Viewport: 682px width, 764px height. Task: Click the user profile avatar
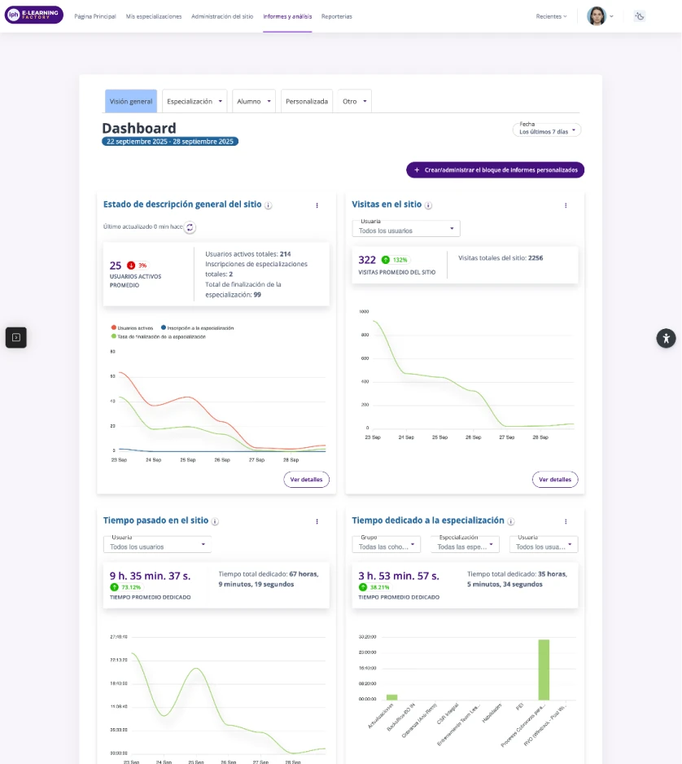point(597,16)
